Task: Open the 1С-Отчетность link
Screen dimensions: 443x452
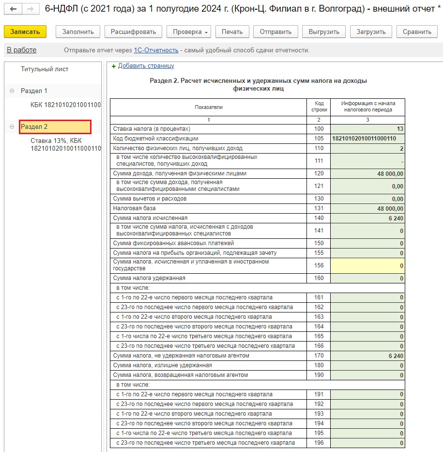Action: coord(156,50)
